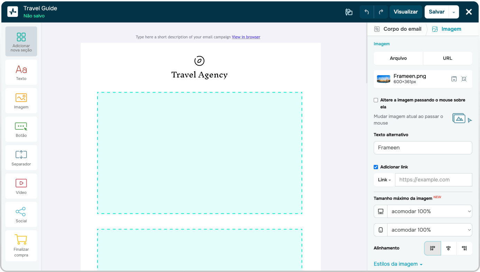The image size is (480, 272).
Task: Click the https://example.com link field
Action: click(434, 180)
